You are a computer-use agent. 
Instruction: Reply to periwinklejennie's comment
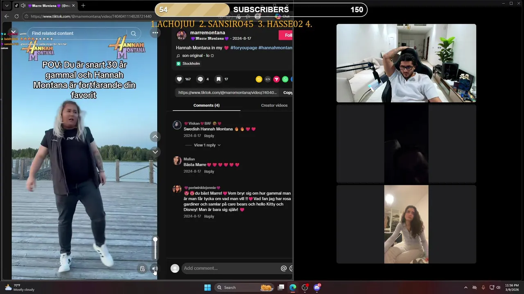click(209, 216)
